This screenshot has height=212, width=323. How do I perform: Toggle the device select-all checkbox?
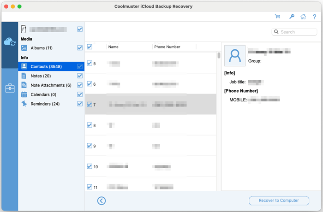pyautogui.click(x=80, y=29)
